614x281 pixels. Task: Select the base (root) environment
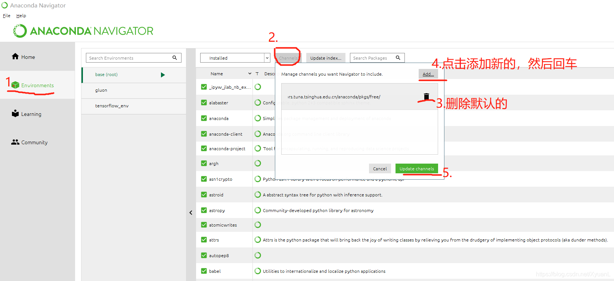134,75
